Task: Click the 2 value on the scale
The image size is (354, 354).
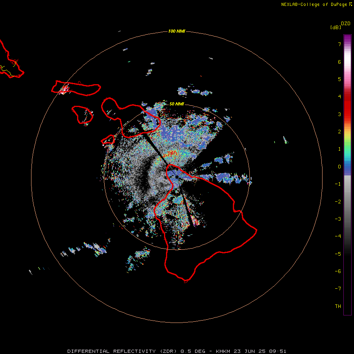Action: (x=339, y=132)
